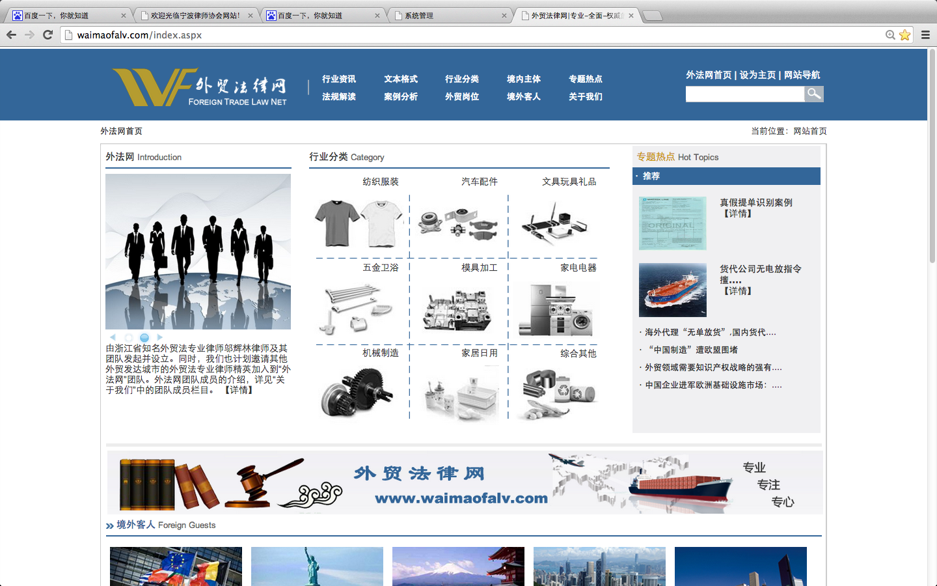The image size is (937, 586).
Task: Open the 关于我们 navigation menu item
Action: [586, 96]
